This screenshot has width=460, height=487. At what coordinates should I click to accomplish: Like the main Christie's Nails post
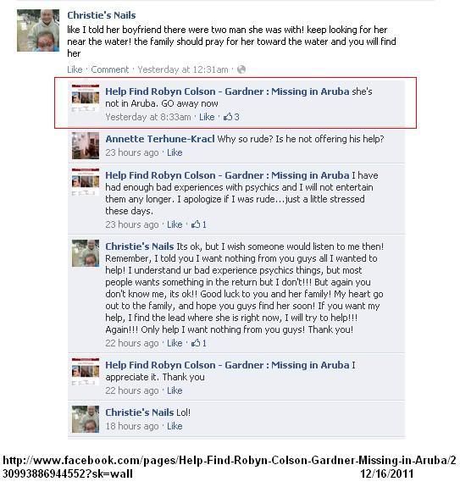pyautogui.click(x=75, y=69)
